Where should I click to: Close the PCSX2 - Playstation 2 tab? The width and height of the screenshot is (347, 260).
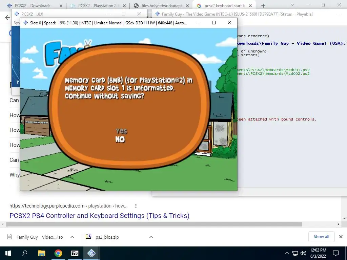click(124, 6)
